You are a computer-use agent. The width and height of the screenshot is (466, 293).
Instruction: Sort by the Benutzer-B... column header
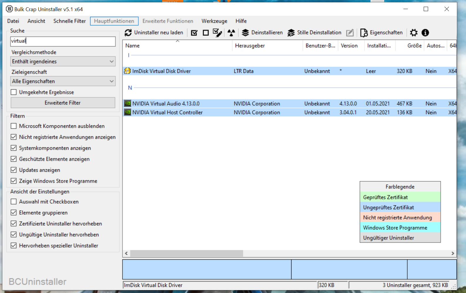pos(320,46)
